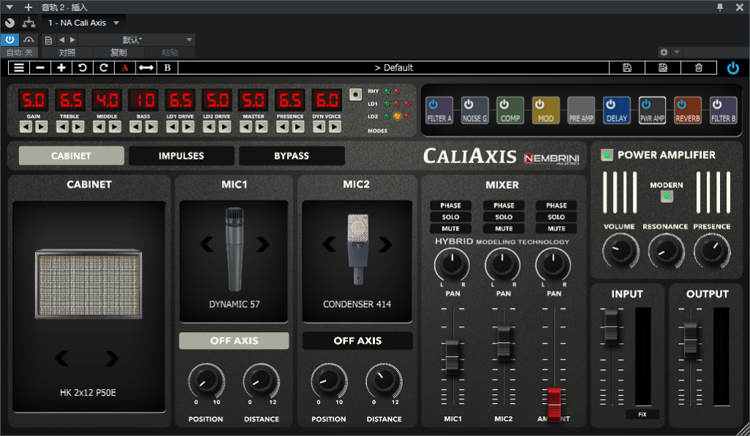Image resolution: width=750 pixels, height=436 pixels.
Task: Delete the preset with trash icon
Action: pyautogui.click(x=699, y=68)
